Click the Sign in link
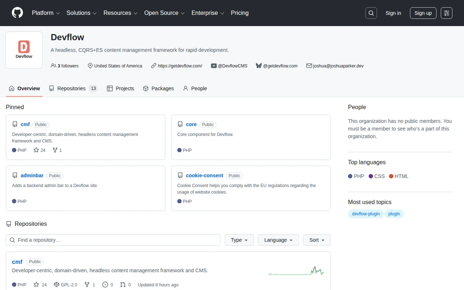Image resolution: width=464 pixels, height=290 pixels. 393,13
